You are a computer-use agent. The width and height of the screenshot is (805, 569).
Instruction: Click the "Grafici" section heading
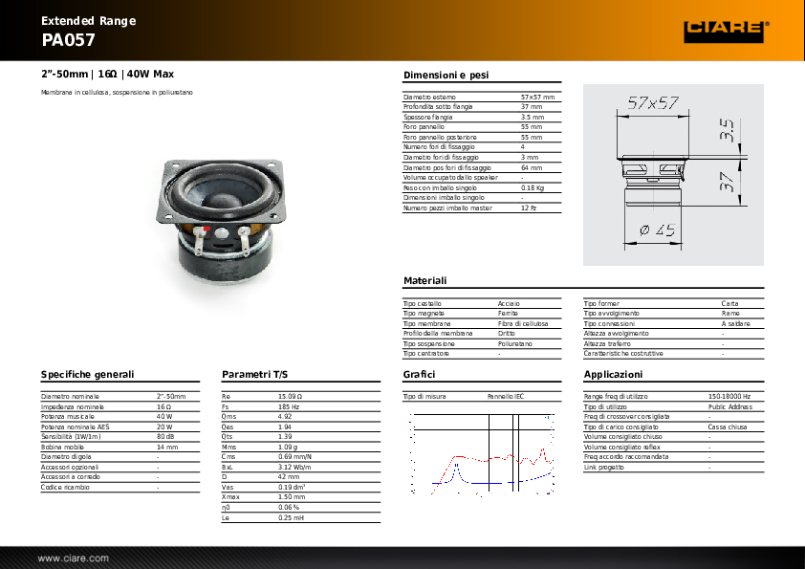point(419,374)
